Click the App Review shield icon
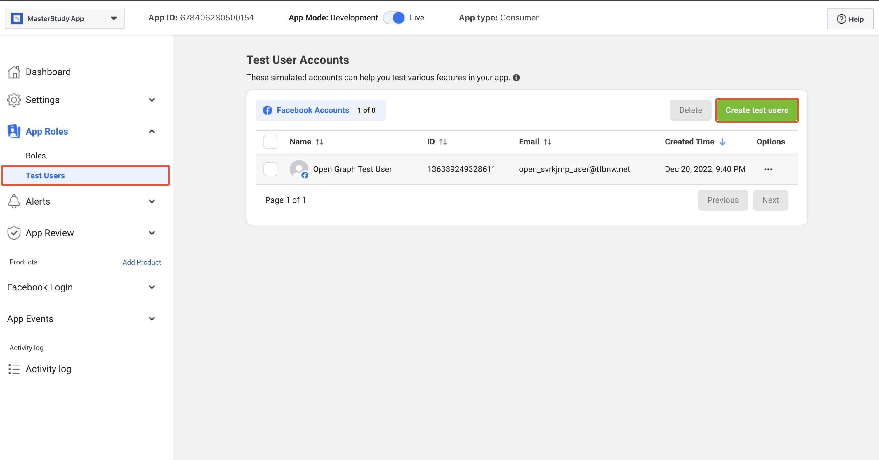The height and width of the screenshot is (460, 879). (x=14, y=233)
